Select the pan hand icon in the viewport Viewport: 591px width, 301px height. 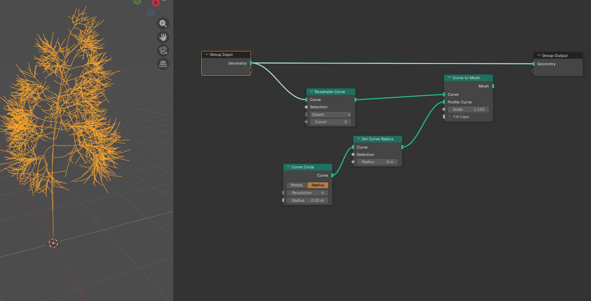(163, 37)
